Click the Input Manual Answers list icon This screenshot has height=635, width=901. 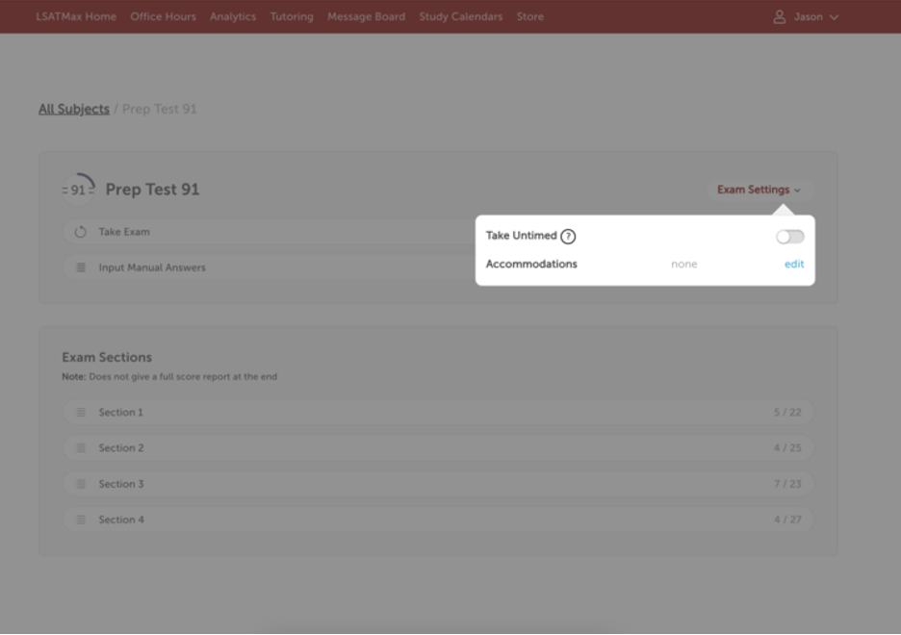[81, 267]
